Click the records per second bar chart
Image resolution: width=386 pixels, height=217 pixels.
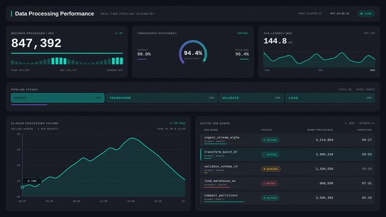click(x=67, y=61)
